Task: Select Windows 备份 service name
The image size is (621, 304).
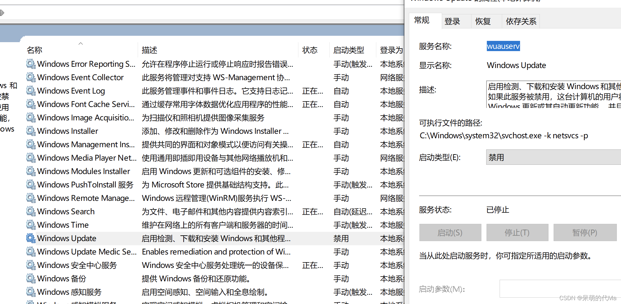Action: coord(62,278)
